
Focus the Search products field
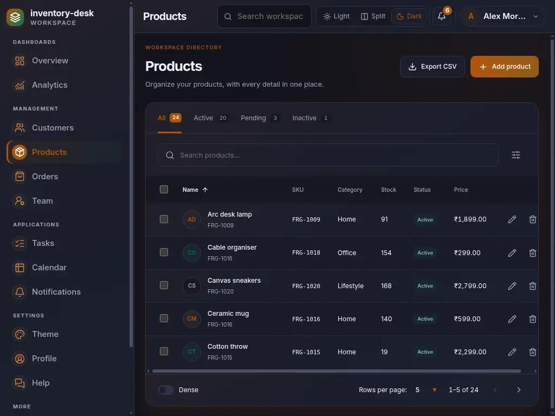point(328,155)
